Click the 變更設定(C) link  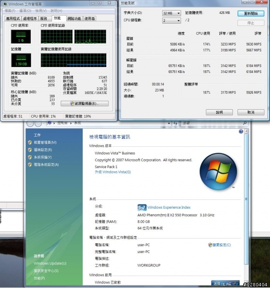coord(221,245)
